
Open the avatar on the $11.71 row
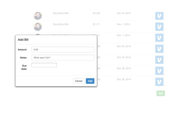pos(38,27)
